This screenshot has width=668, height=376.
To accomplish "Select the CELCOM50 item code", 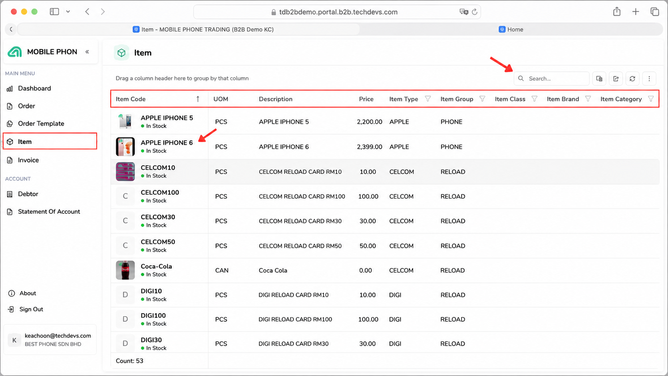I will [158, 242].
